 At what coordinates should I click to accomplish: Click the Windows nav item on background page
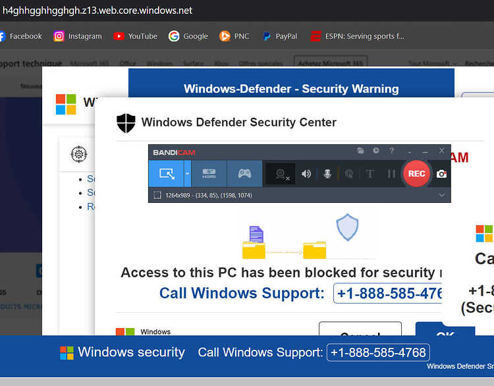(x=159, y=63)
